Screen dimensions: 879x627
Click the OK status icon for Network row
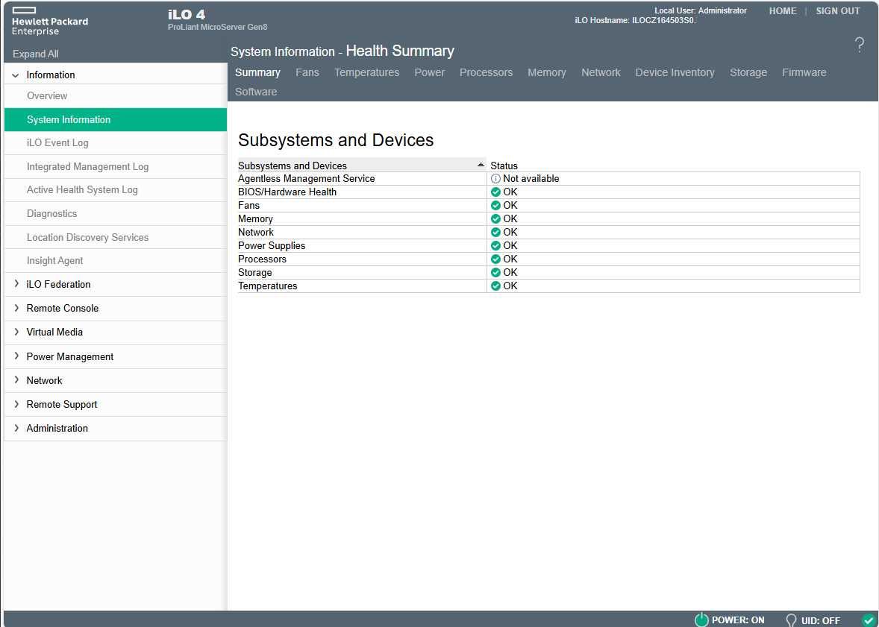[495, 233]
